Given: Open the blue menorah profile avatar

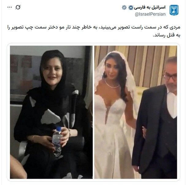Looking at the screenshot, I should pyautogui.click(x=174, y=10).
